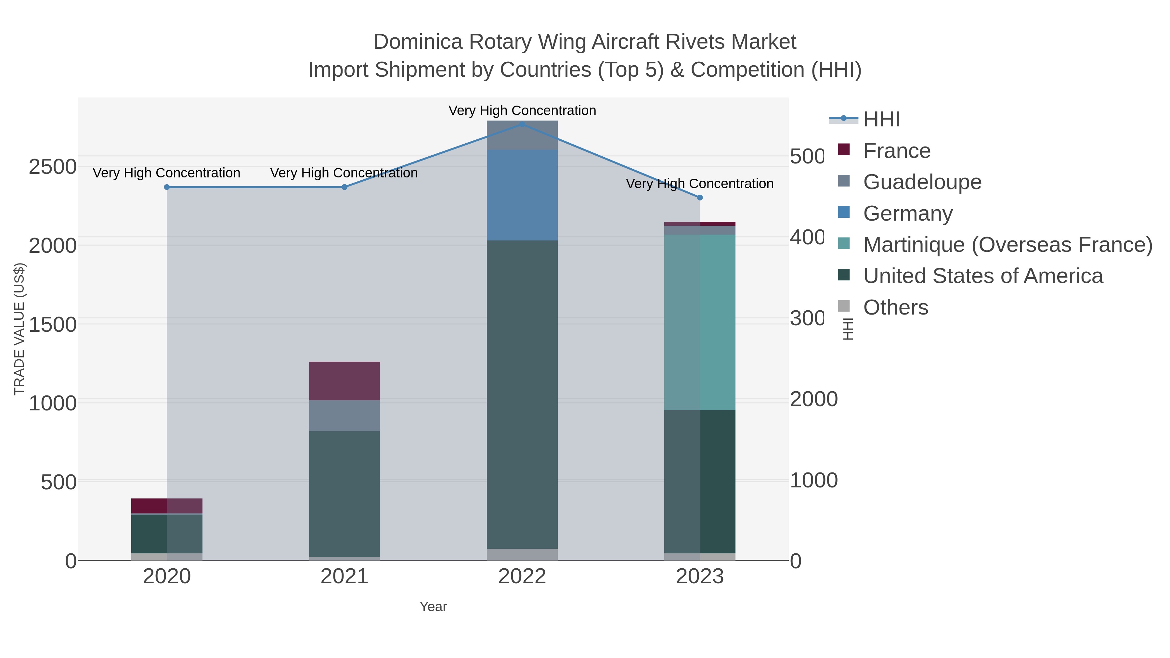Image resolution: width=1170 pixels, height=658 pixels.
Task: Click the Others gray legend swatch
Action: (x=843, y=306)
